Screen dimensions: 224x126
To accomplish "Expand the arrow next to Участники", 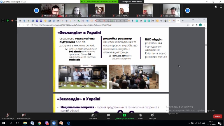I will 101,115.
